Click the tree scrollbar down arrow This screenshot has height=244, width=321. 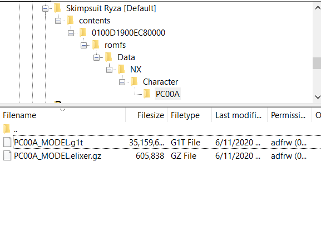coord(317,97)
